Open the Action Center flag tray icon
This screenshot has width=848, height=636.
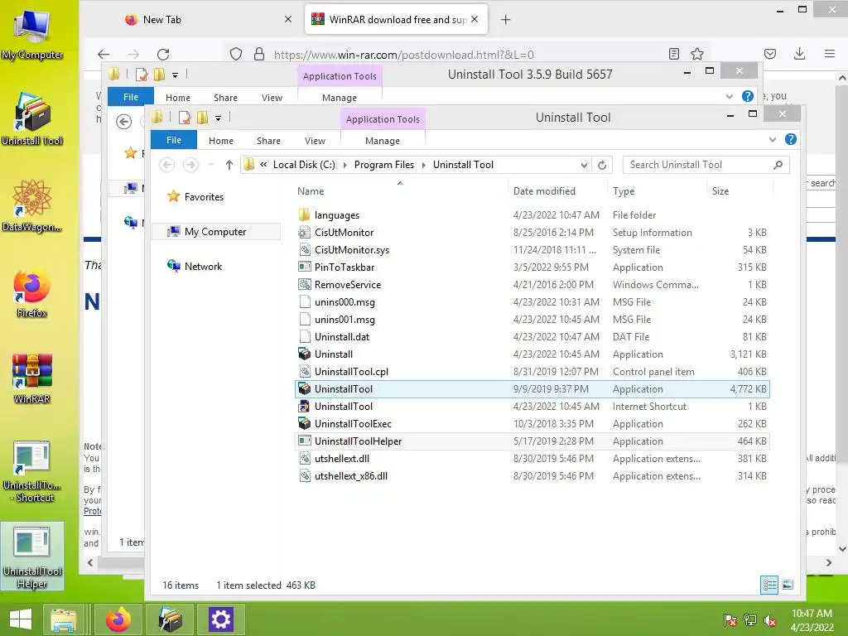point(730,620)
